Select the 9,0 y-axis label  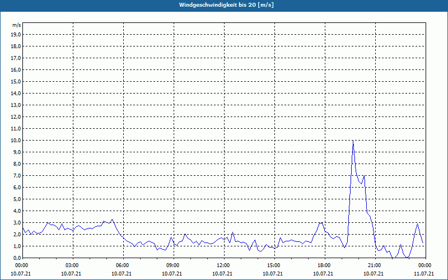pos(17,152)
